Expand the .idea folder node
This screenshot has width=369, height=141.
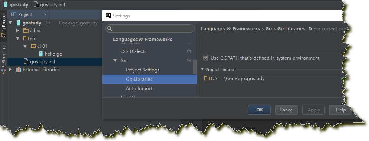click(18, 31)
